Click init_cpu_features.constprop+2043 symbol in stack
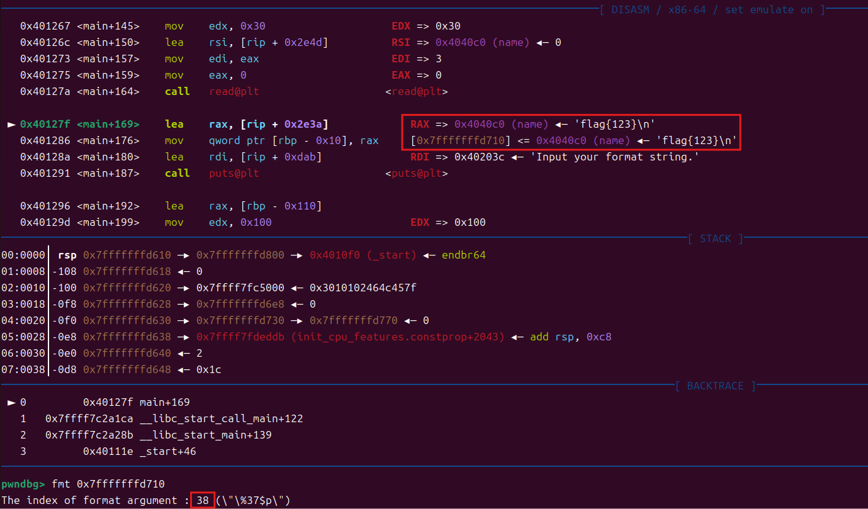 point(398,337)
